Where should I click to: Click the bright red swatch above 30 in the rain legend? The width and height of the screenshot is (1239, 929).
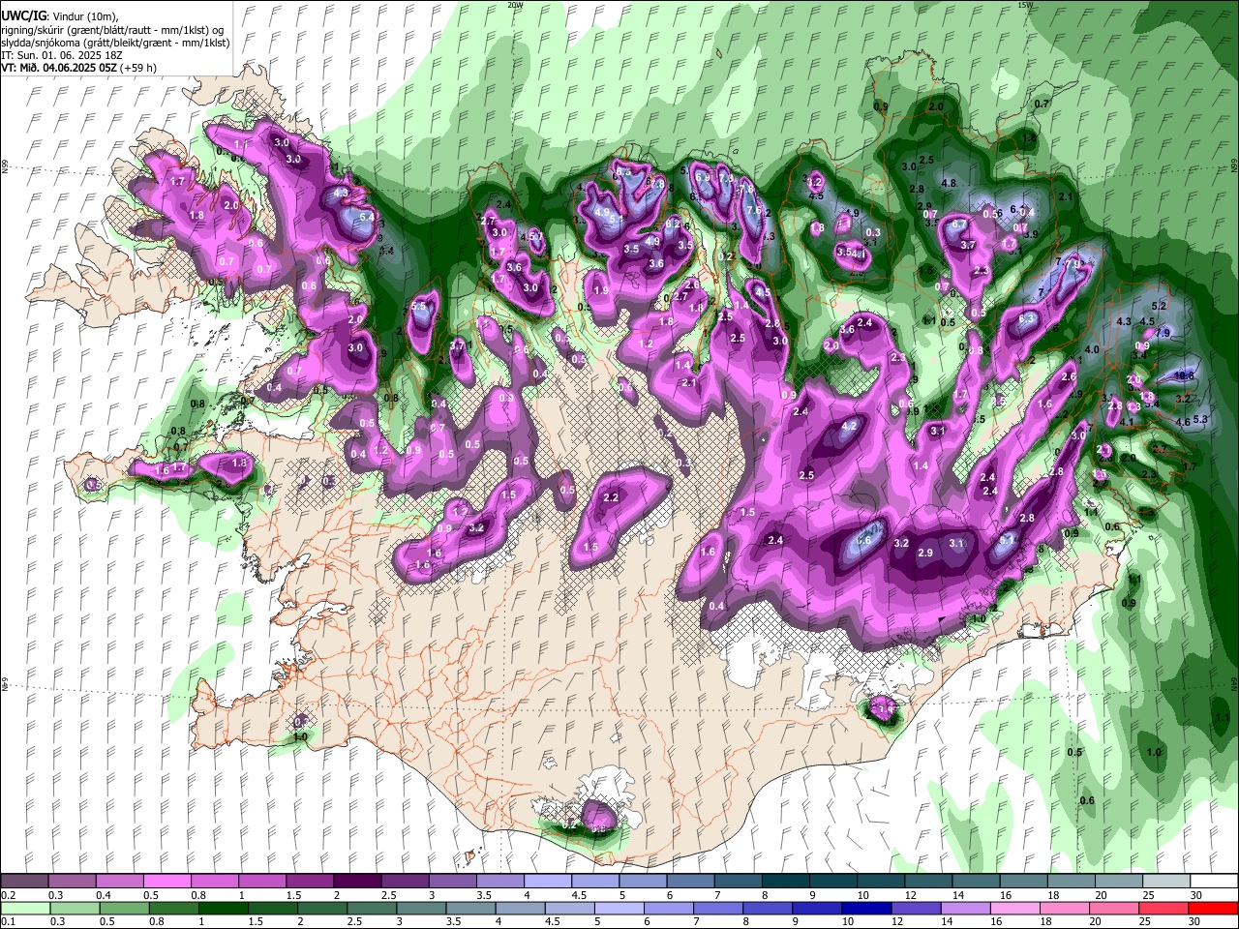1213,908
